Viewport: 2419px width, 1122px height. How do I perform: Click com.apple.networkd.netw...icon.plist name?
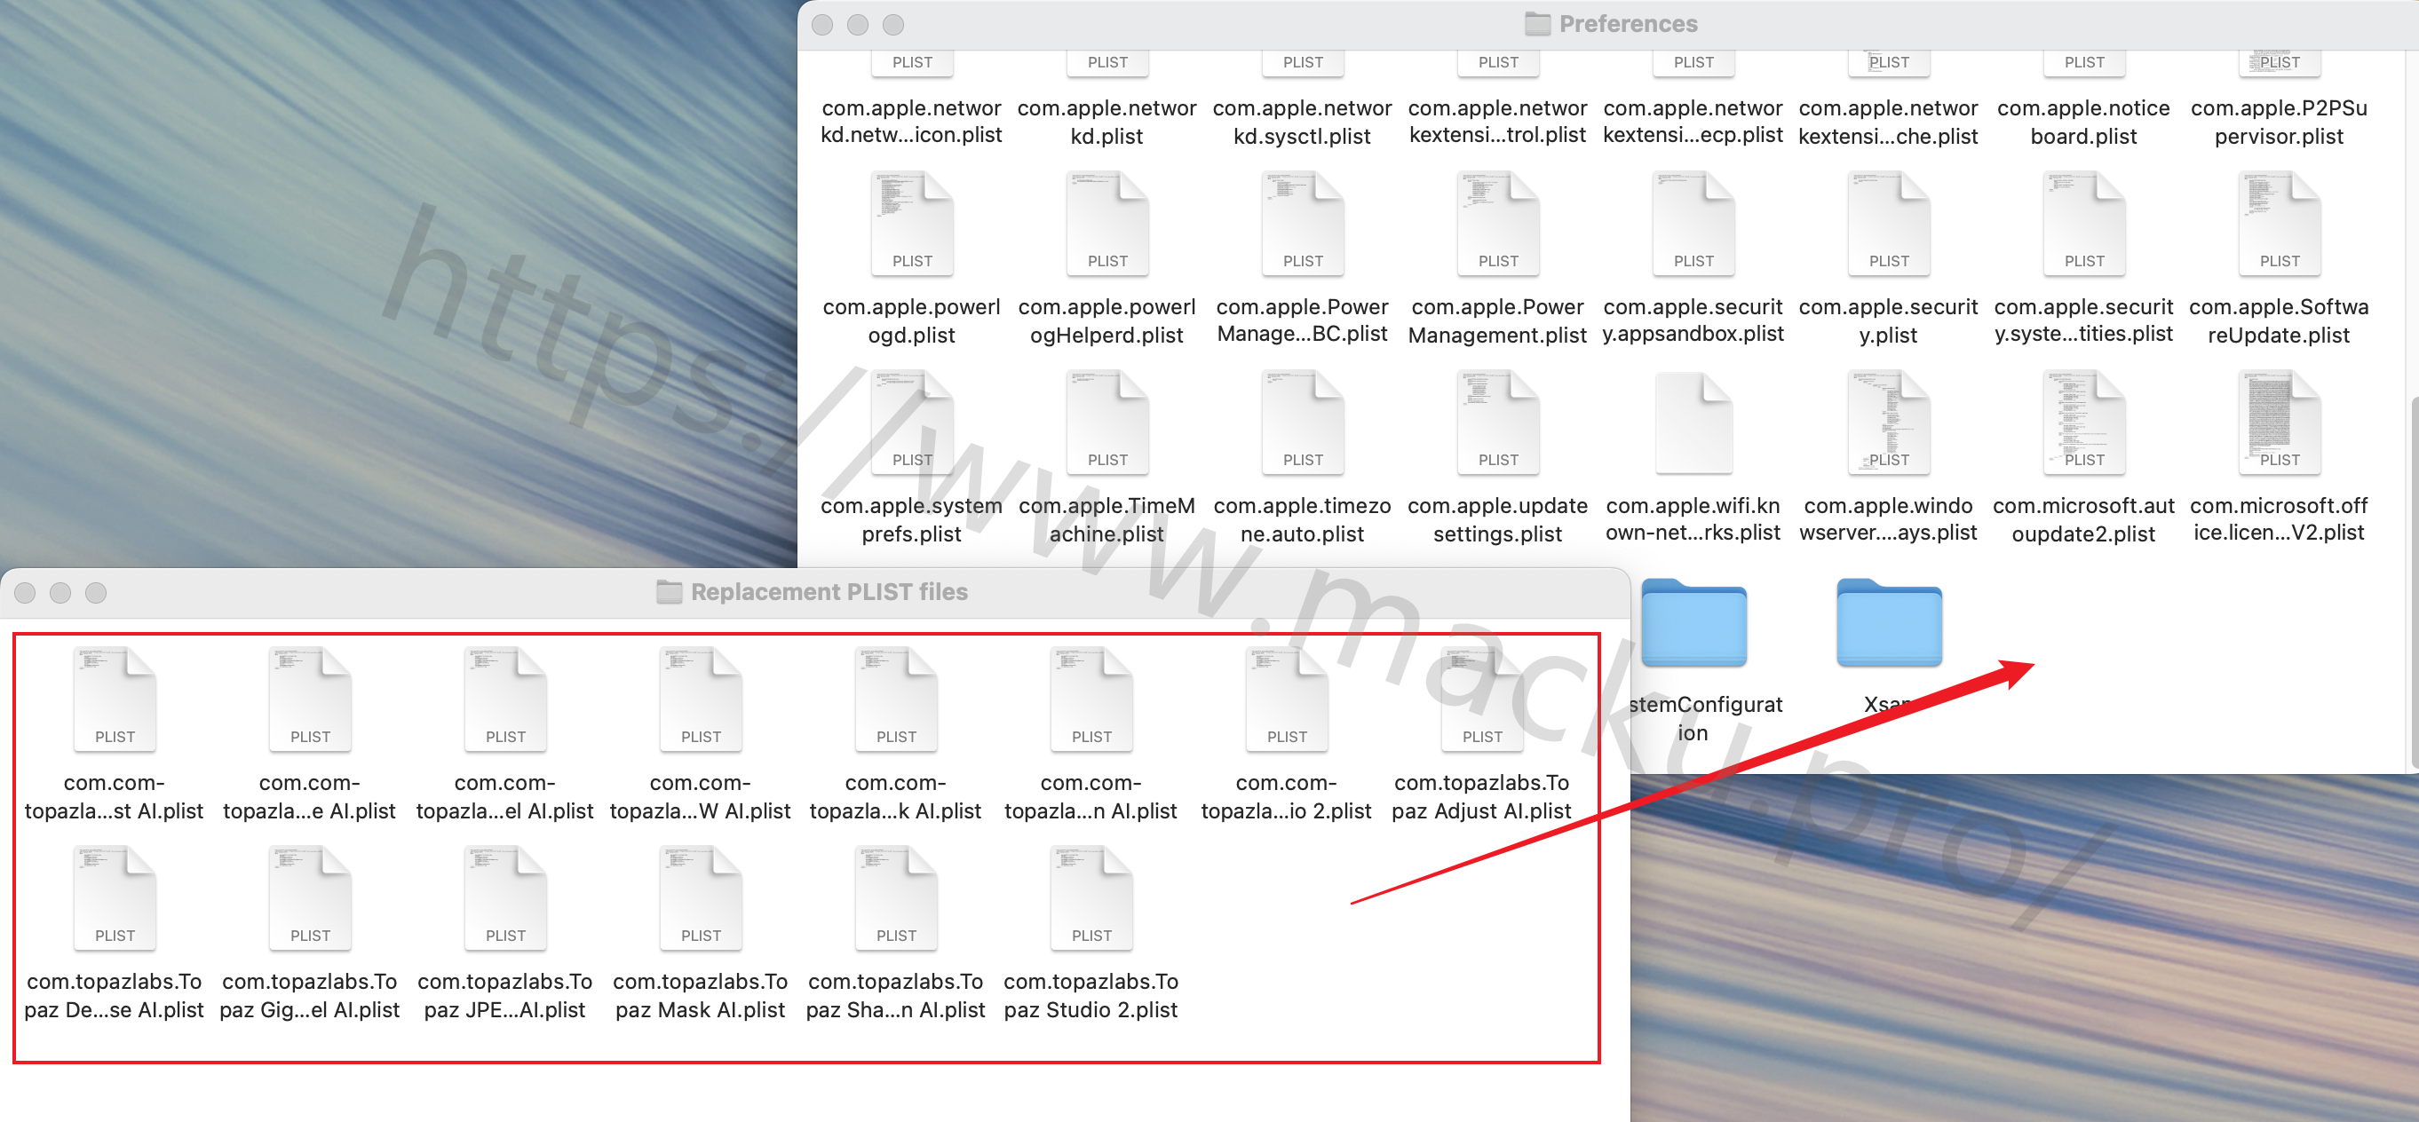[912, 122]
